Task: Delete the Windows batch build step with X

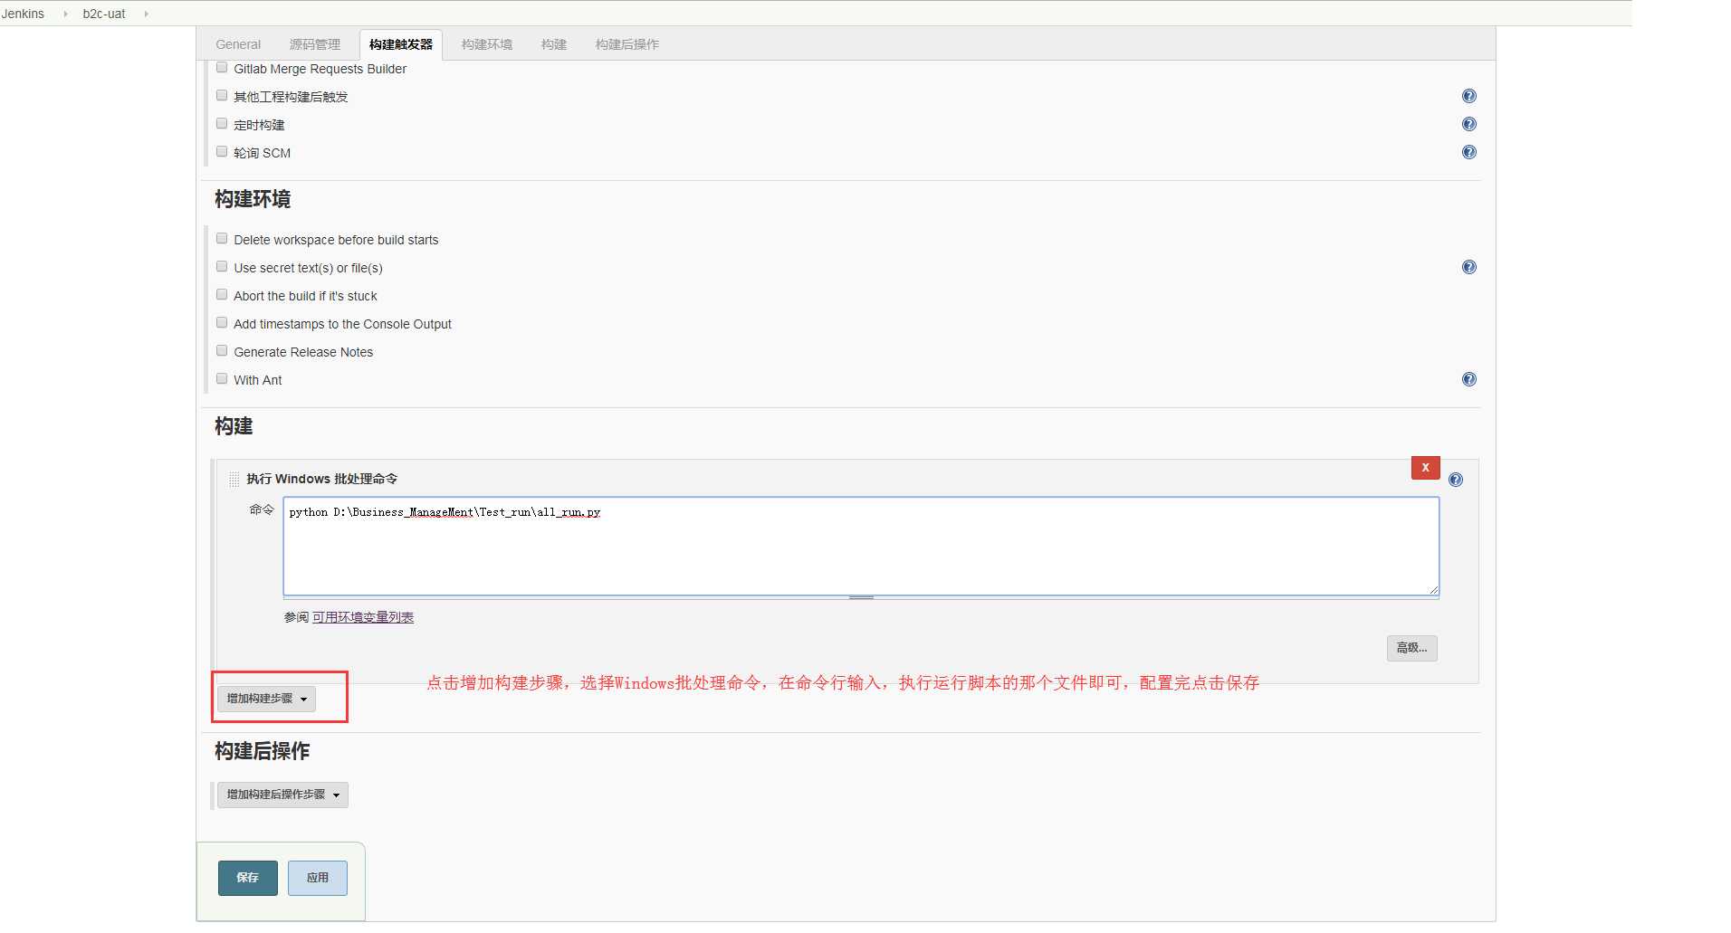Action: click(1425, 468)
